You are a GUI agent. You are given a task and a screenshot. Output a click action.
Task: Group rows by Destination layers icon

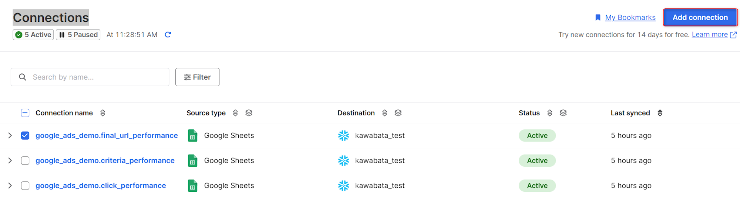398,113
